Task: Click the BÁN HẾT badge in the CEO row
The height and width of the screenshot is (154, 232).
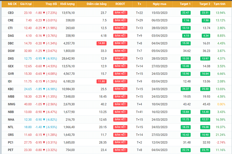Action: 120,13
